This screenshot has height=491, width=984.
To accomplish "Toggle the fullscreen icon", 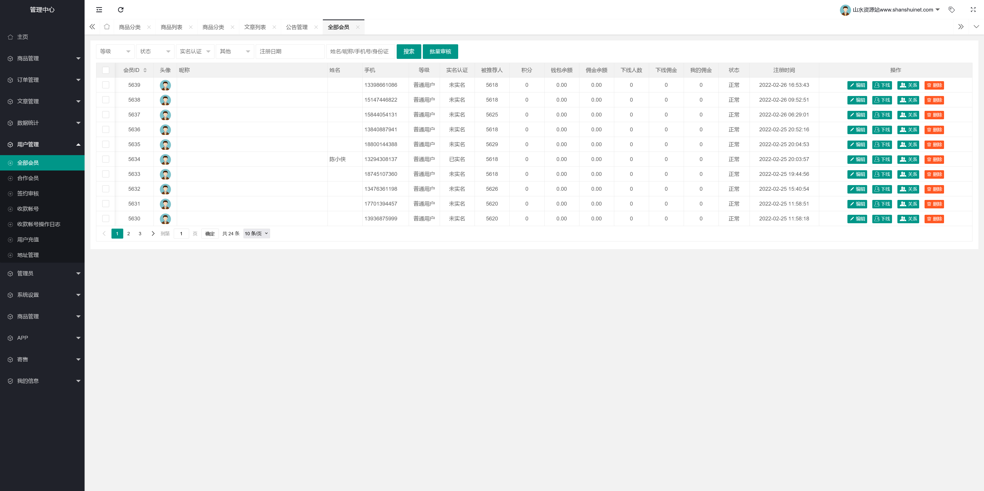I will 973,9.
